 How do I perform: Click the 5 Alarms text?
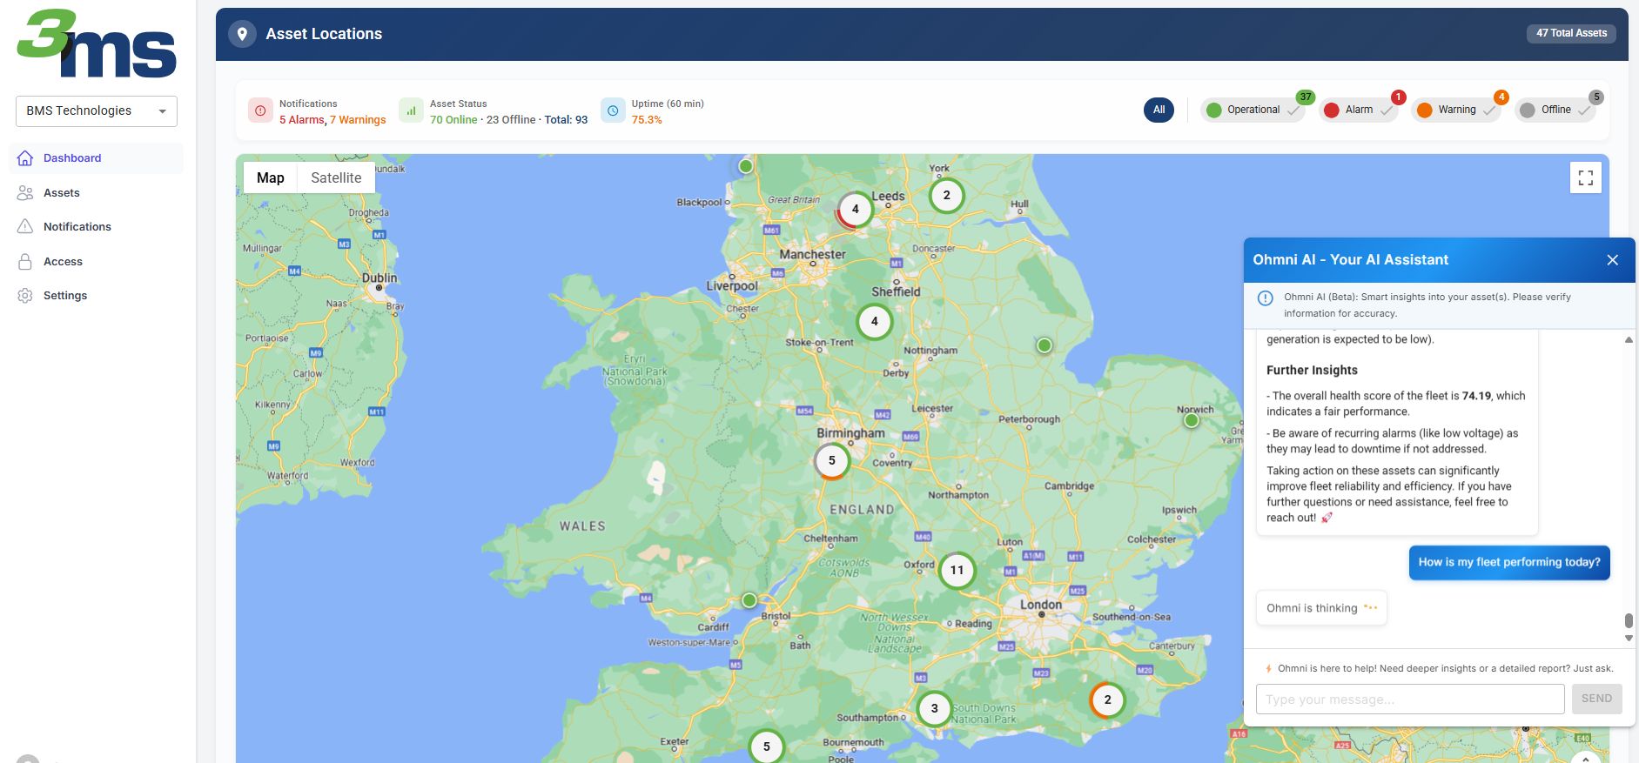click(x=301, y=120)
